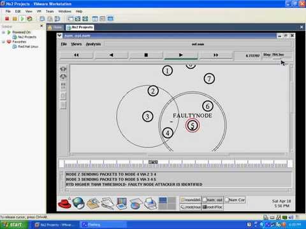Click the Nam zoom-out tool icon
306x229 pixels.
[x=63, y=77]
